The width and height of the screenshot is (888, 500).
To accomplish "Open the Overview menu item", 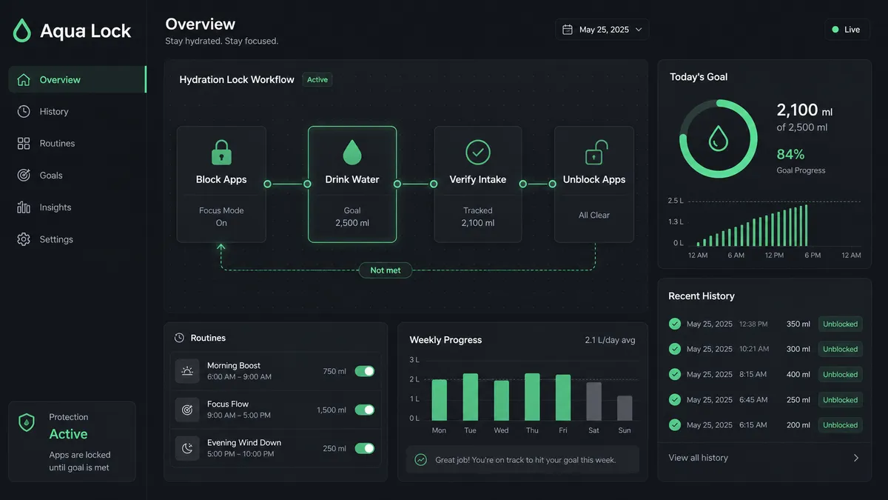I will tap(77, 79).
